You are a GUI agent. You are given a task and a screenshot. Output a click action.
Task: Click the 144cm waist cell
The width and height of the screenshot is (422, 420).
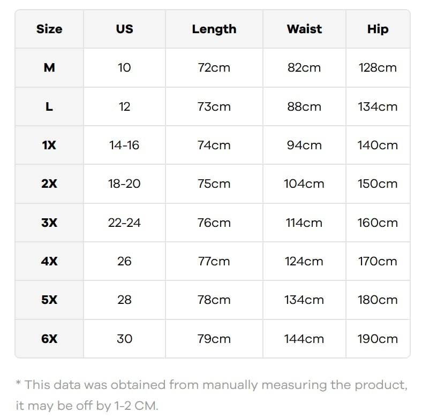(304, 339)
